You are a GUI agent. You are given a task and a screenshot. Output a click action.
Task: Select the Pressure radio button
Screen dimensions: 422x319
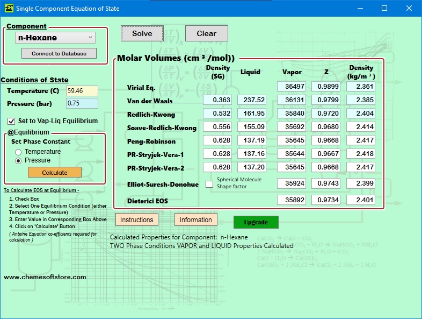pos(18,160)
